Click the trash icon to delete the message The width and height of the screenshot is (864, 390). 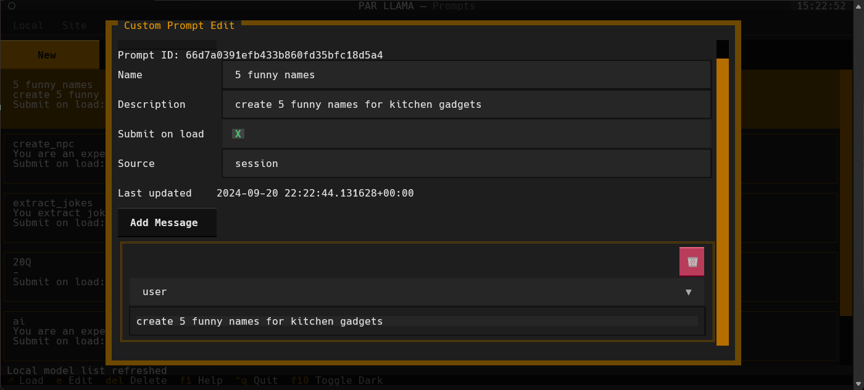[x=691, y=261]
